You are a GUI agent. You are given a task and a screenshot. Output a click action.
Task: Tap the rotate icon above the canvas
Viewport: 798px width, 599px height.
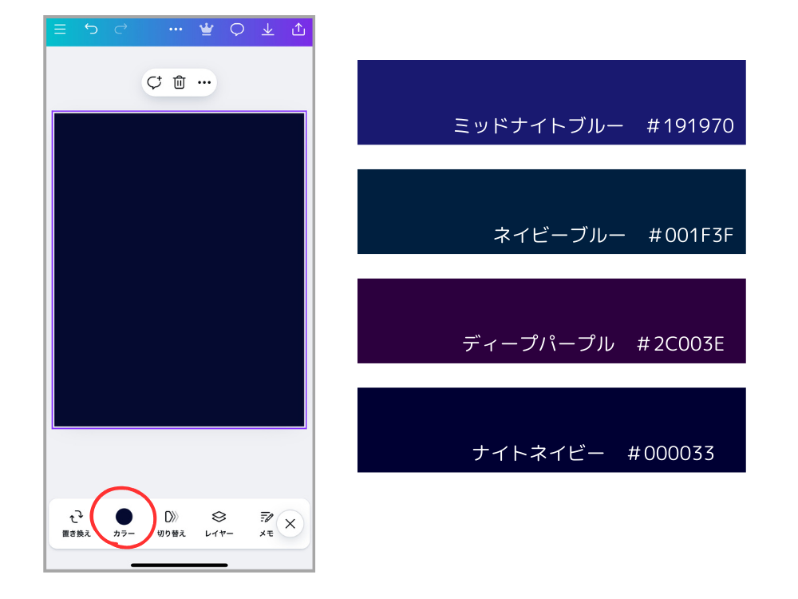153,82
